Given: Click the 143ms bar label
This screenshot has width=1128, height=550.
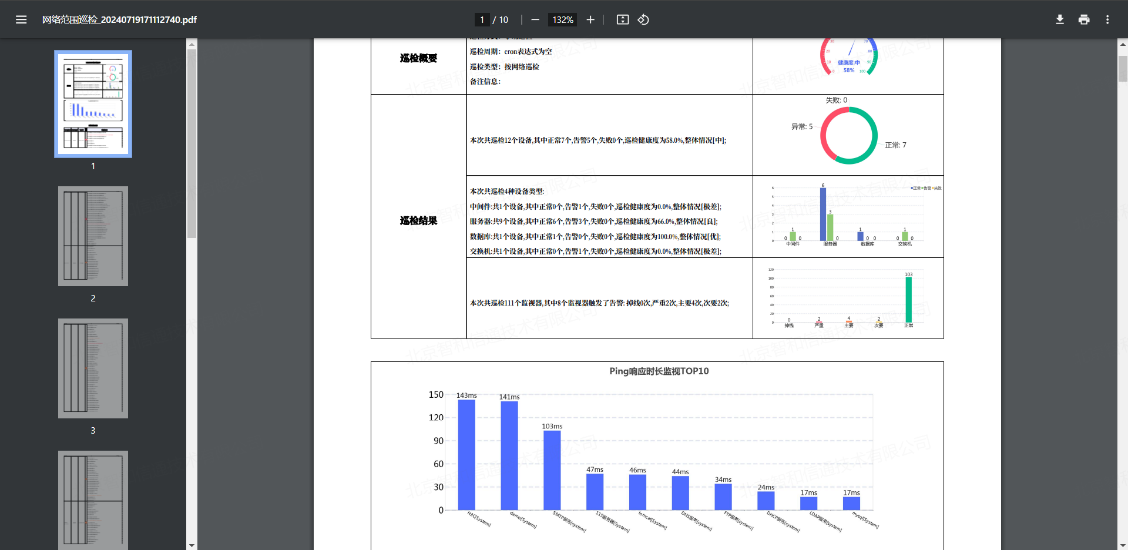Looking at the screenshot, I should click(466, 395).
